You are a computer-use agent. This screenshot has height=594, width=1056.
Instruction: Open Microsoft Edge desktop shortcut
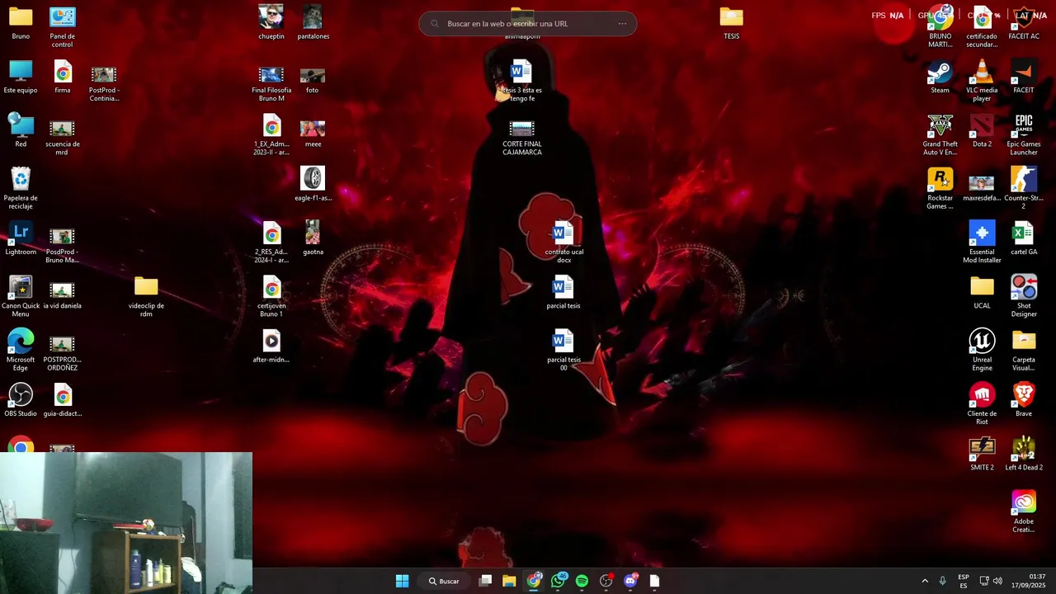coord(21,350)
